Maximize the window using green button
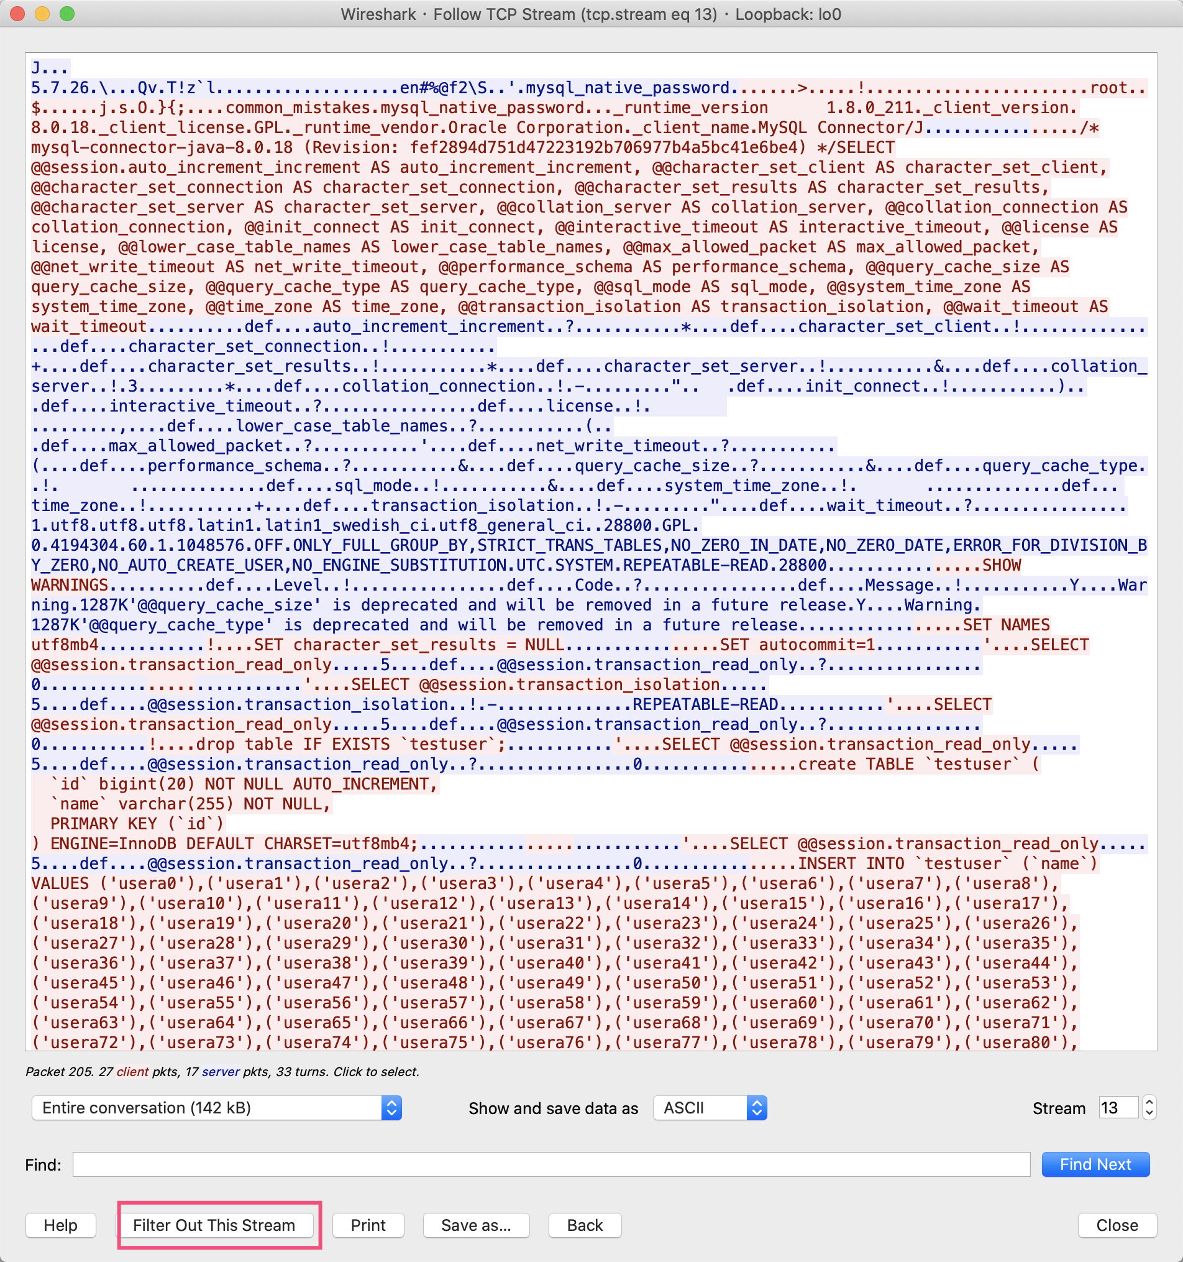1183x1262 pixels. pos(67,14)
